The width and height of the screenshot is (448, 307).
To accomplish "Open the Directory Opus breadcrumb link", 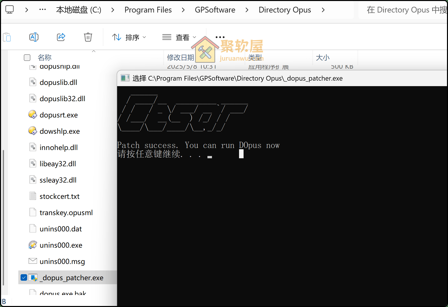I will point(285,10).
